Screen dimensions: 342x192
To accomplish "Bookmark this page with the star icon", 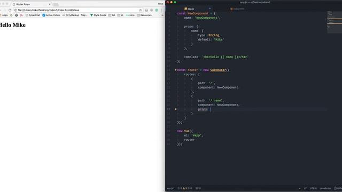I will (140, 10).
